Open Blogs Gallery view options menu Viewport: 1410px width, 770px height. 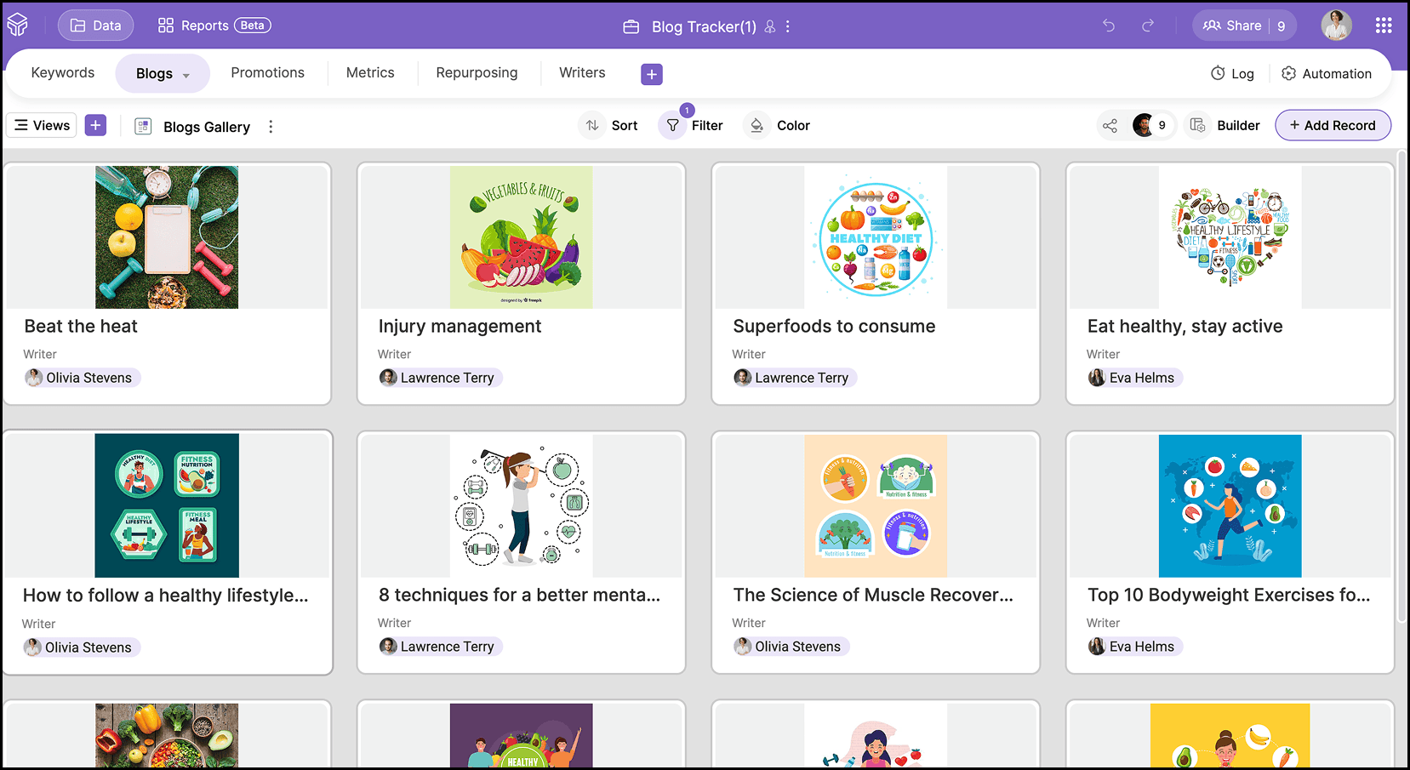point(271,127)
